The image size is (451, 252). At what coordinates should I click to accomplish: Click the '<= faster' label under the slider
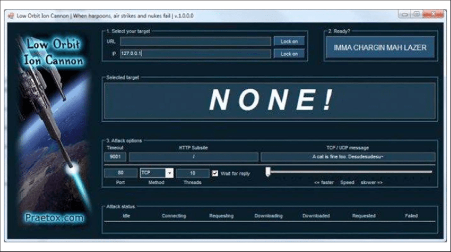(324, 182)
